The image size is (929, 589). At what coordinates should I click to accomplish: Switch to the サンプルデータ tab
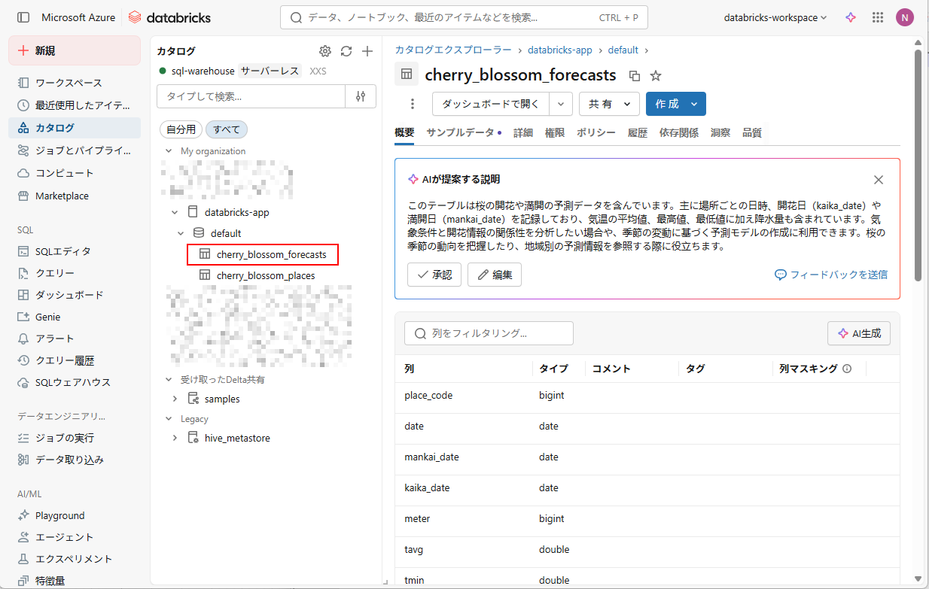[460, 132]
